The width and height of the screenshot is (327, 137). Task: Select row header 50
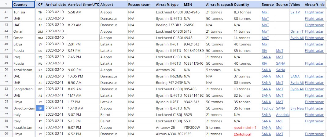click(x=6, y=70)
